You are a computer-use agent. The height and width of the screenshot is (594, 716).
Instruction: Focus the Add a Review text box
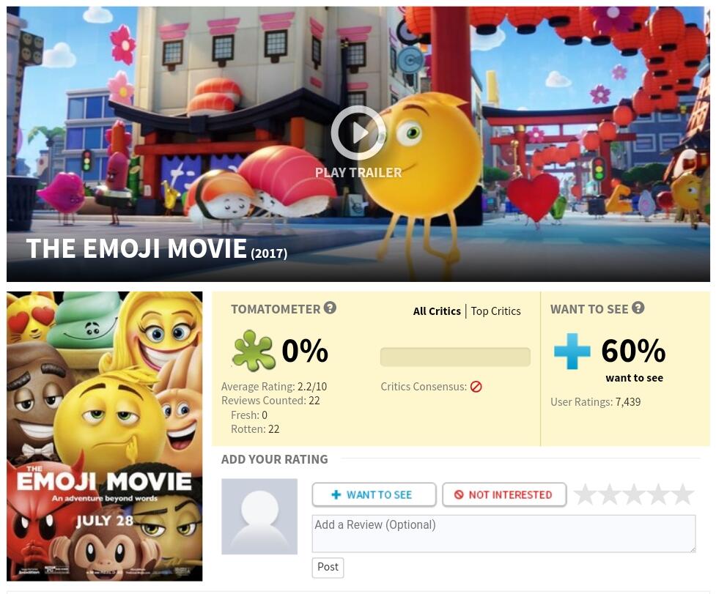click(x=503, y=534)
